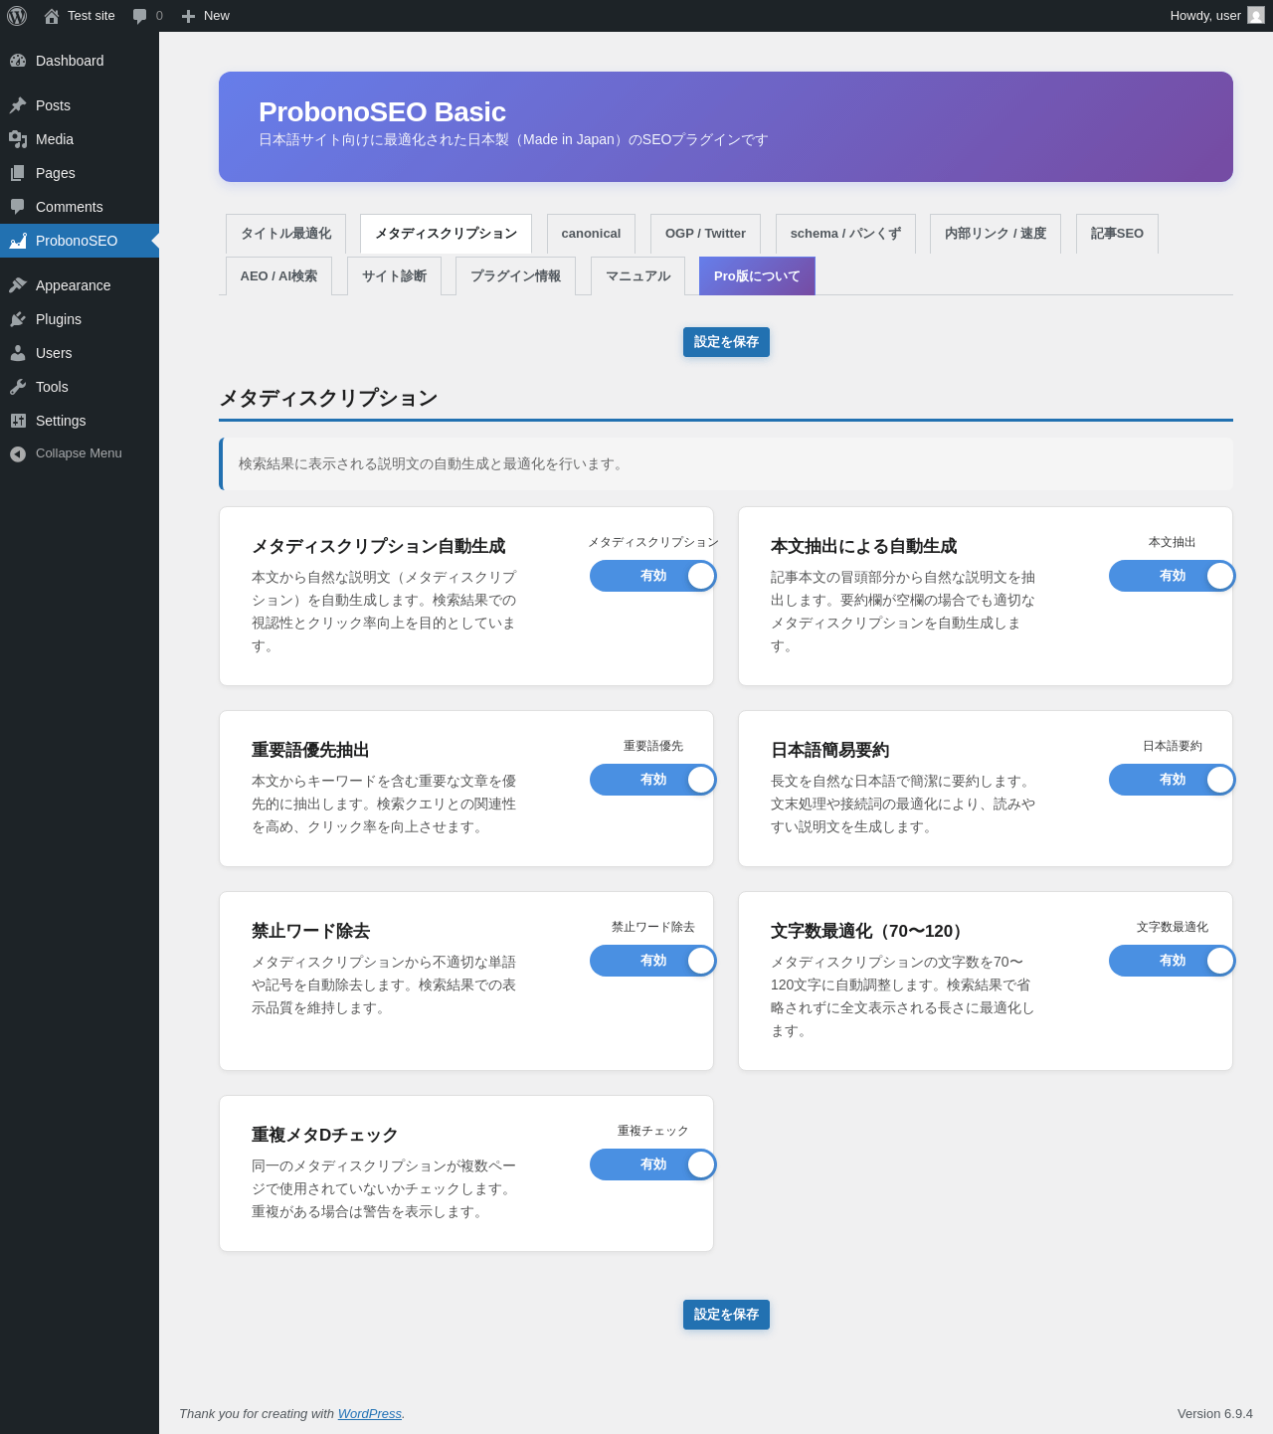Click the Users person icon

pyautogui.click(x=18, y=353)
